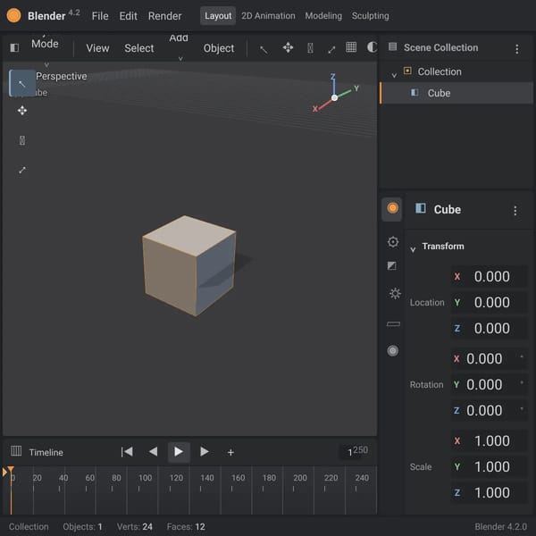Image resolution: width=536 pixels, height=536 pixels.
Task: Activate the Rotate tool in left toolbar
Action: click(22, 140)
